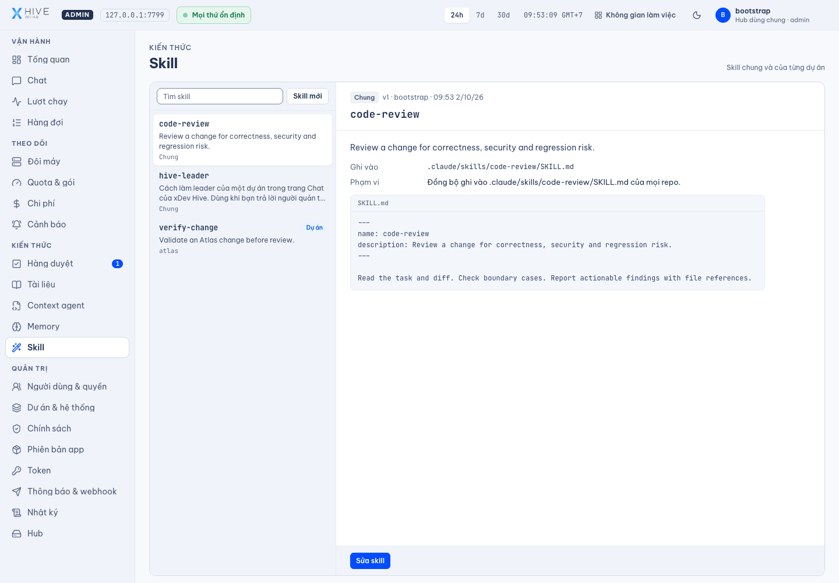
Task: Select the code-review skill in the list
Action: (242, 140)
